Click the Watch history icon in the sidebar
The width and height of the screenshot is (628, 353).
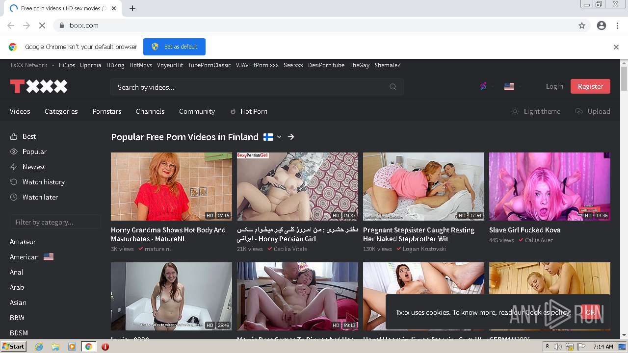click(x=14, y=182)
